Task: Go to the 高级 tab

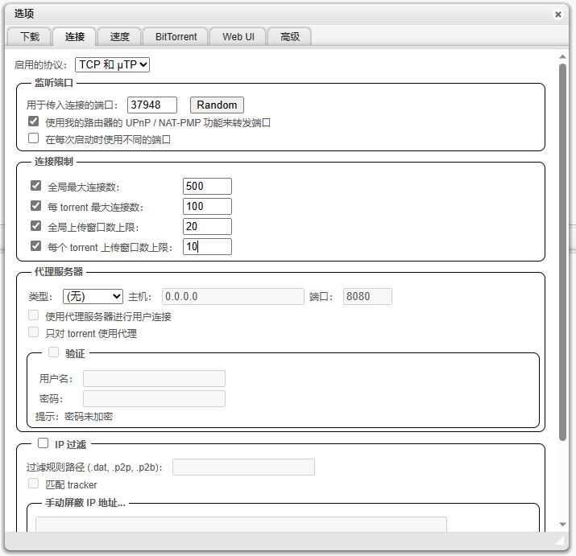Action: pos(290,36)
